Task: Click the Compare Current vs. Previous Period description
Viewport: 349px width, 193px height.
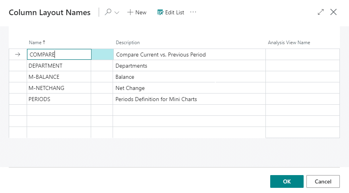Action: coord(189,55)
